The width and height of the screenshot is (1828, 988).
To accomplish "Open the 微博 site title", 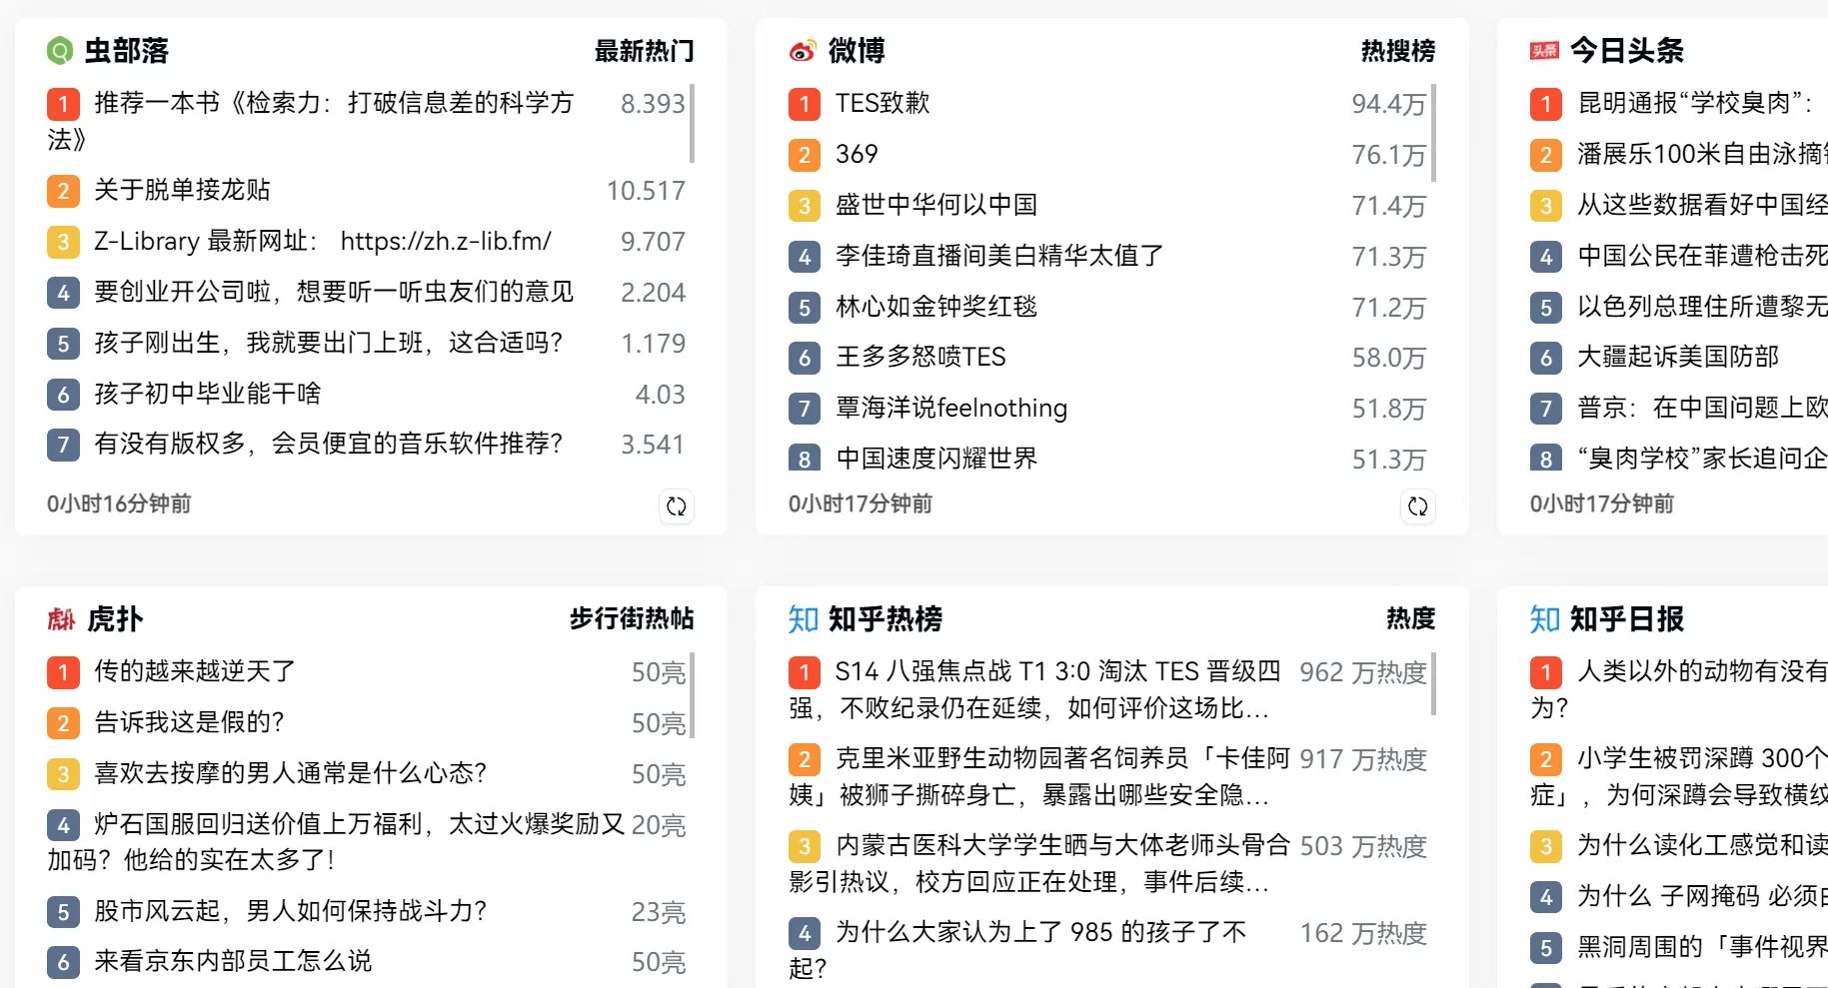I will pyautogui.click(x=857, y=51).
